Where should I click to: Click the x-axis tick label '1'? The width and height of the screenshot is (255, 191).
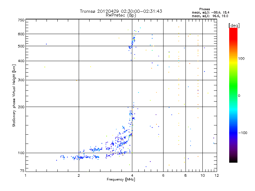(25, 175)
